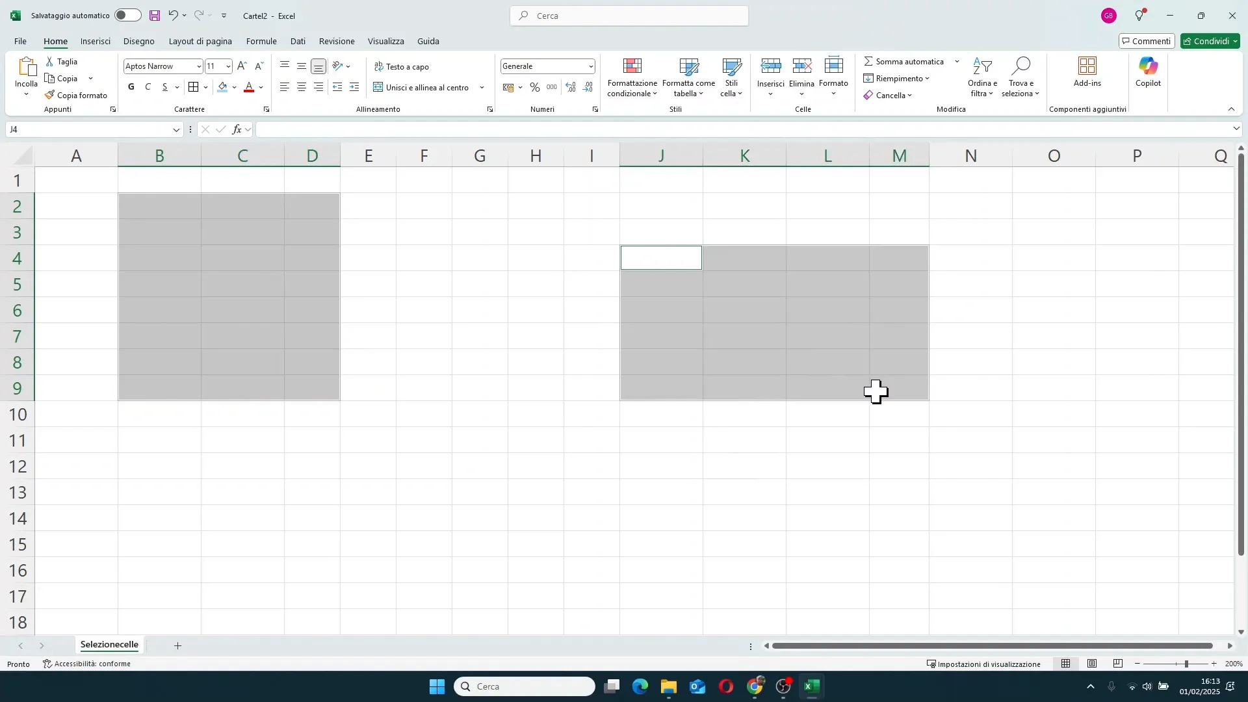Open Impostazioni di visualizzazione
The width and height of the screenshot is (1248, 702).
point(983,664)
